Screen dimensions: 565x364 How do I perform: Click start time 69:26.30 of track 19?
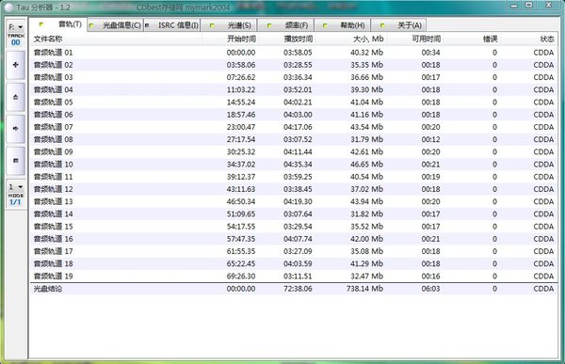tap(241, 277)
